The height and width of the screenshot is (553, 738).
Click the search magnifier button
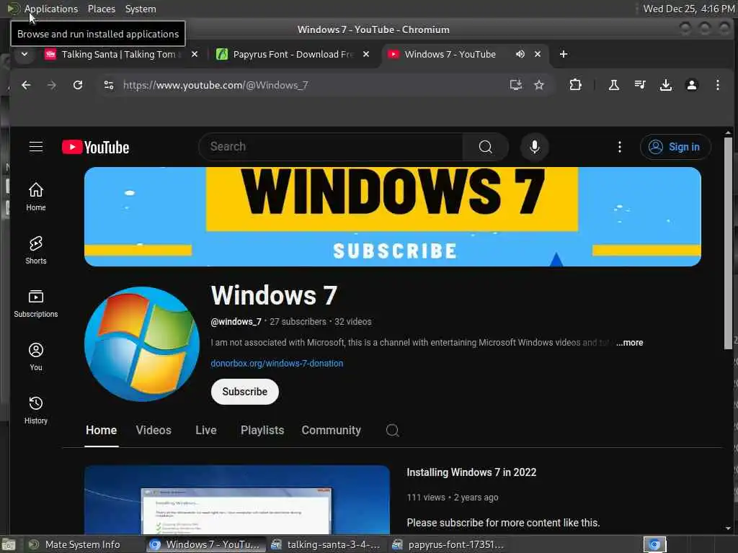485,147
